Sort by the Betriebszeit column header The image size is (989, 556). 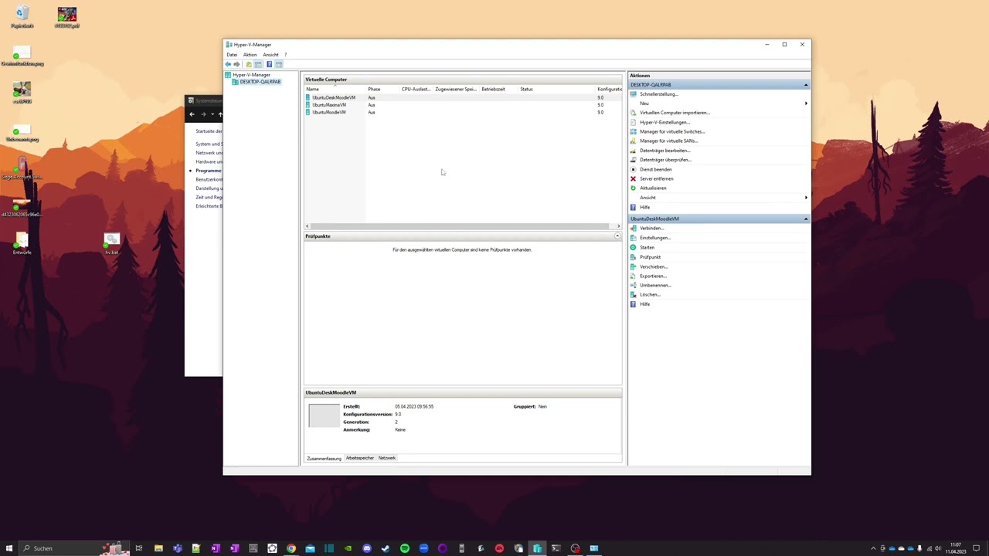tap(498, 89)
